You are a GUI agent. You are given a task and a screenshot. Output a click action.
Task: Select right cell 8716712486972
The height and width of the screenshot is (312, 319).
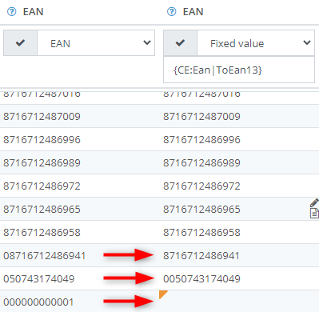coord(201,186)
